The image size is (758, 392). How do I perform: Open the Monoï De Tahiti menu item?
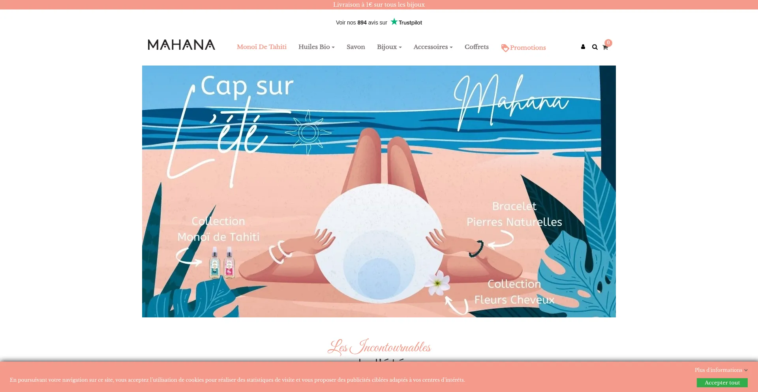click(x=262, y=47)
